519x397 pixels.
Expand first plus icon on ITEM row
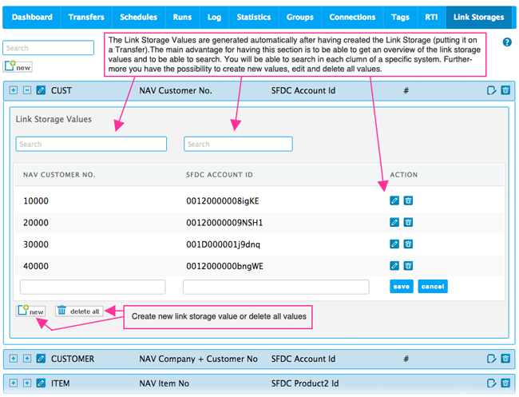tap(14, 383)
